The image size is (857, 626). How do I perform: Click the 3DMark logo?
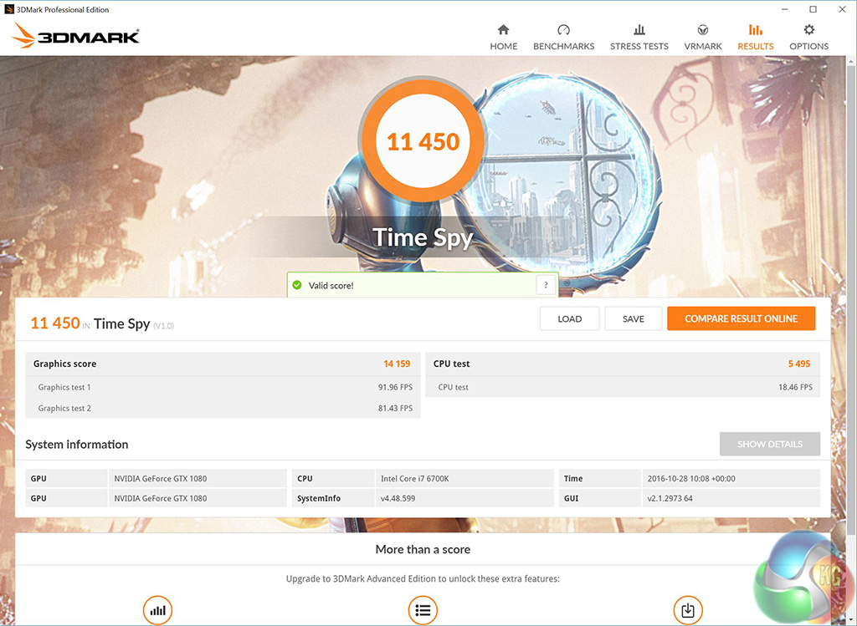click(75, 36)
